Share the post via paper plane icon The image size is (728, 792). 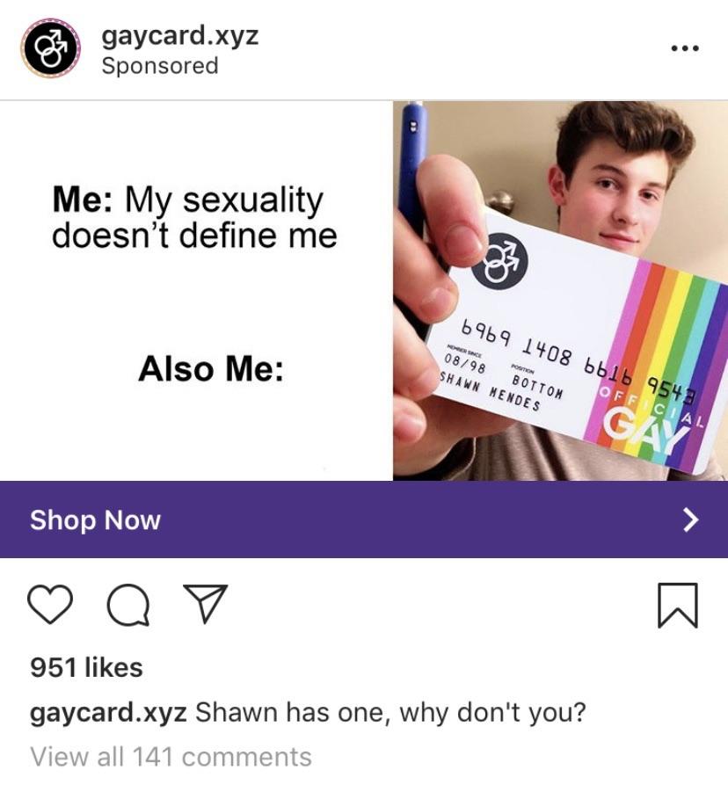click(205, 603)
